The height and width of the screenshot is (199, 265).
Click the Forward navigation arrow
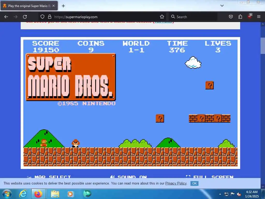pyautogui.click(x=16, y=17)
